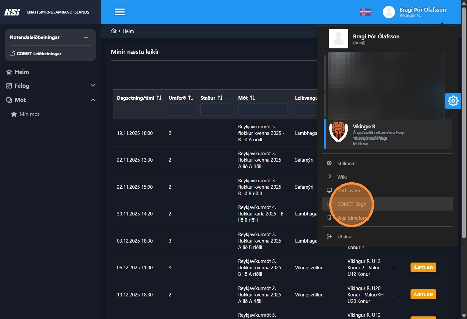Toggle the hamburger sidebar menu
This screenshot has height=319, width=467.
coord(120,12)
